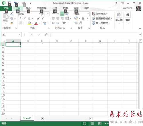The height and width of the screenshot is (126, 143).
Task: Open the Editing (编辑) binoculars button
Action: click(128, 18)
